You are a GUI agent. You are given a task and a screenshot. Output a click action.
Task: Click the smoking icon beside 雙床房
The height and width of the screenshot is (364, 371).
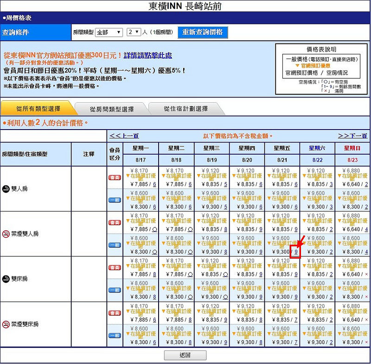click(x=6, y=279)
